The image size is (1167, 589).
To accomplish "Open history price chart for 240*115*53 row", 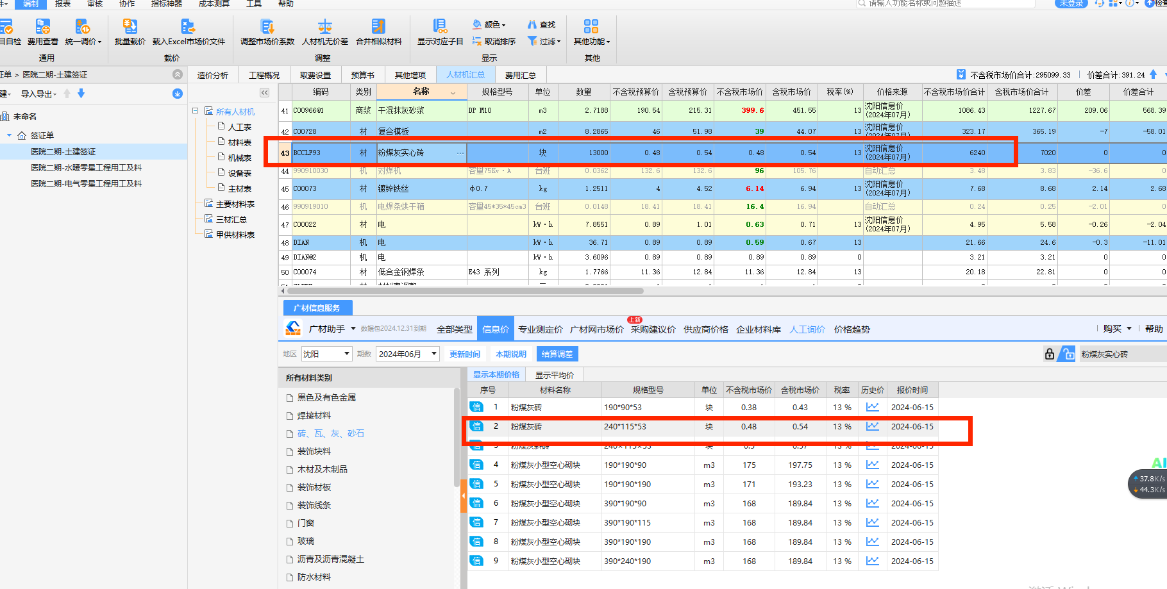I will click(873, 426).
